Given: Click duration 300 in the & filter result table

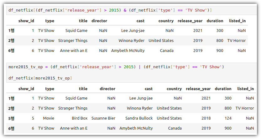Looking at the screenshot, I should point(220,31).
